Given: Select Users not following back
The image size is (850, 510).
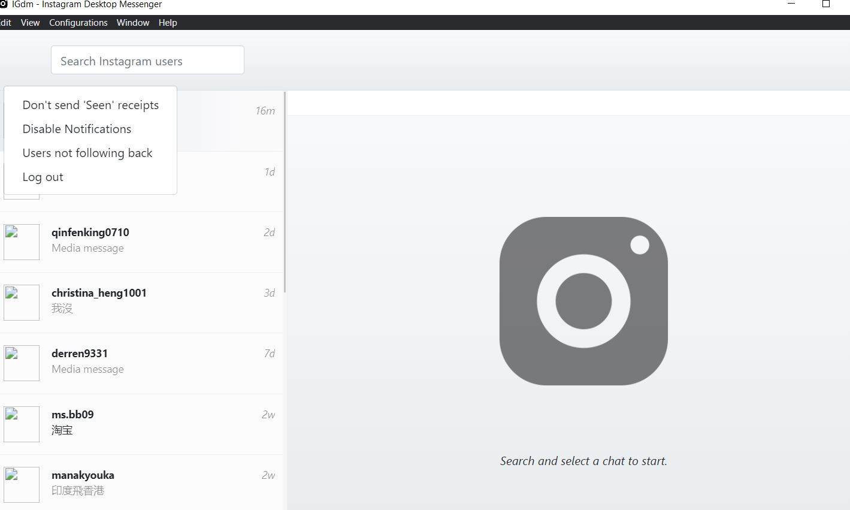Looking at the screenshot, I should (x=90, y=153).
